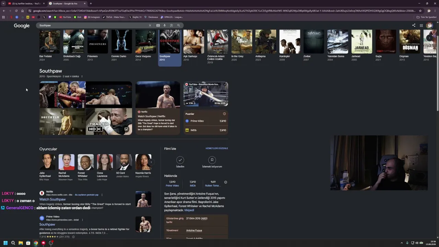
Task: Open the YouTube text bookmark
Action: pos(65,17)
